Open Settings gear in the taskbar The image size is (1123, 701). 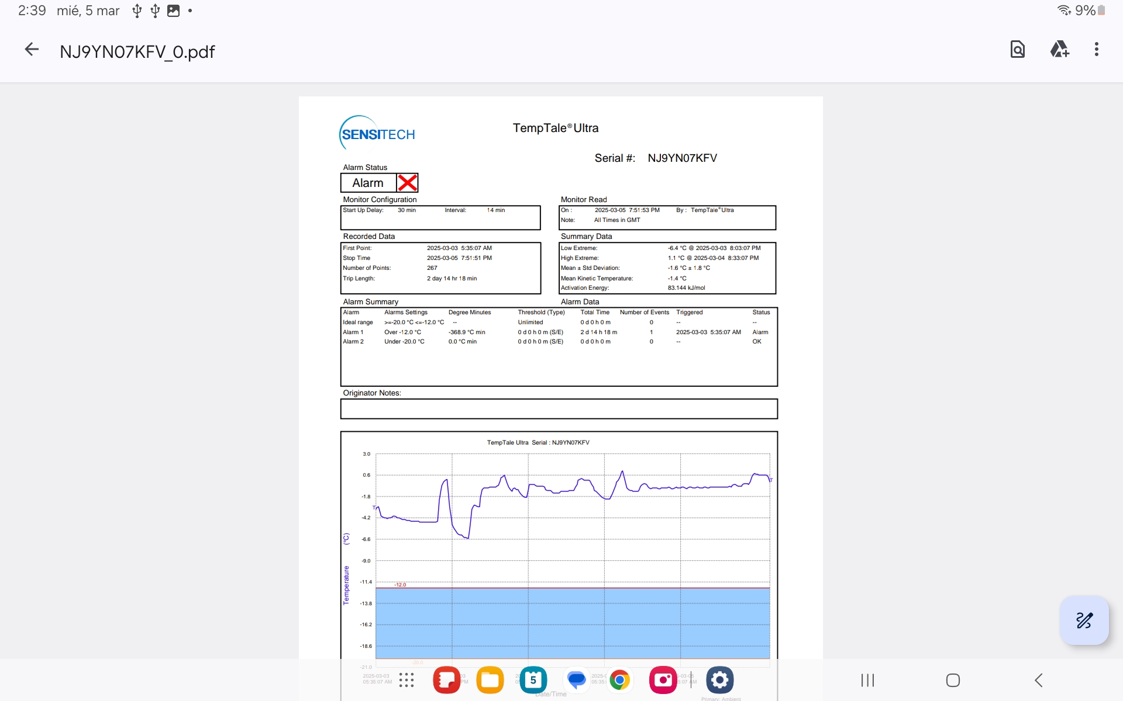(x=720, y=680)
